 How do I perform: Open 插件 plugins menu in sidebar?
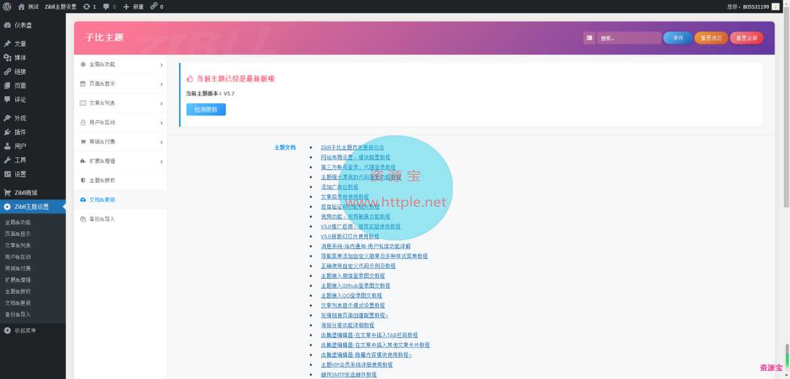[33, 132]
